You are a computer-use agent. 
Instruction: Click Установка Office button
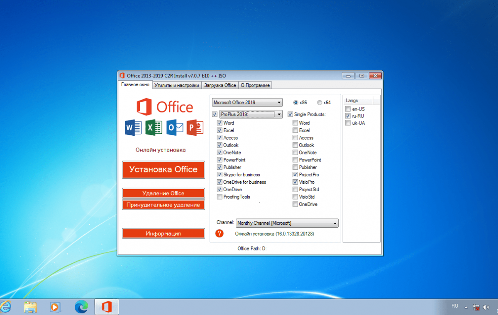(164, 170)
